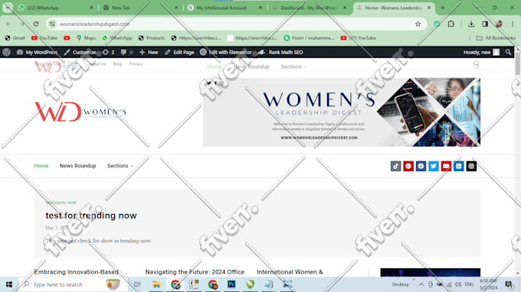Expand Sections dropdown in main navigation
The image size is (521, 292).
tap(120, 166)
